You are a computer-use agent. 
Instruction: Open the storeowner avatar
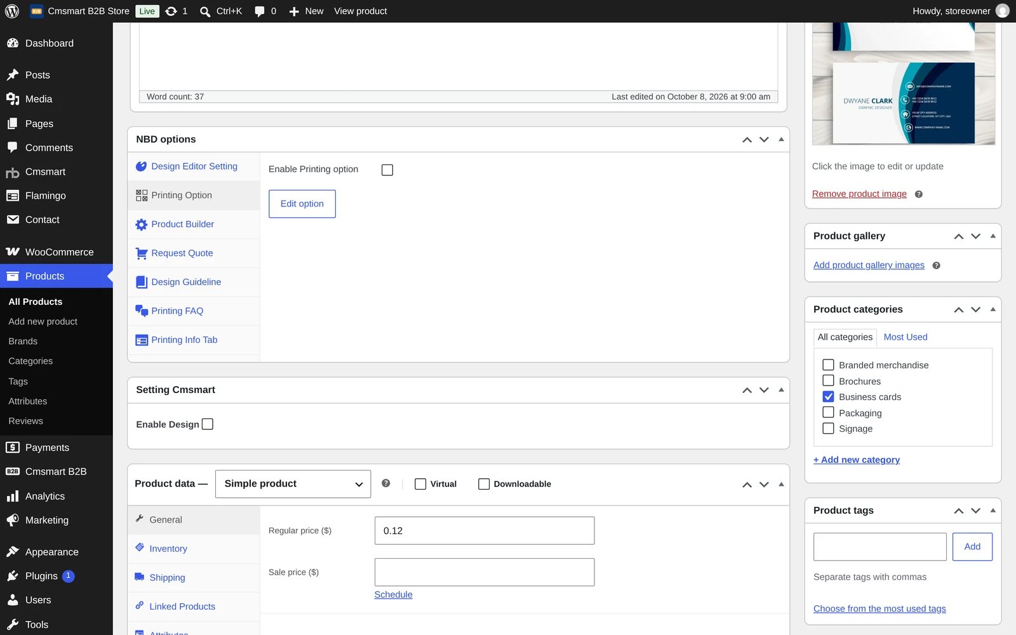(x=1003, y=11)
